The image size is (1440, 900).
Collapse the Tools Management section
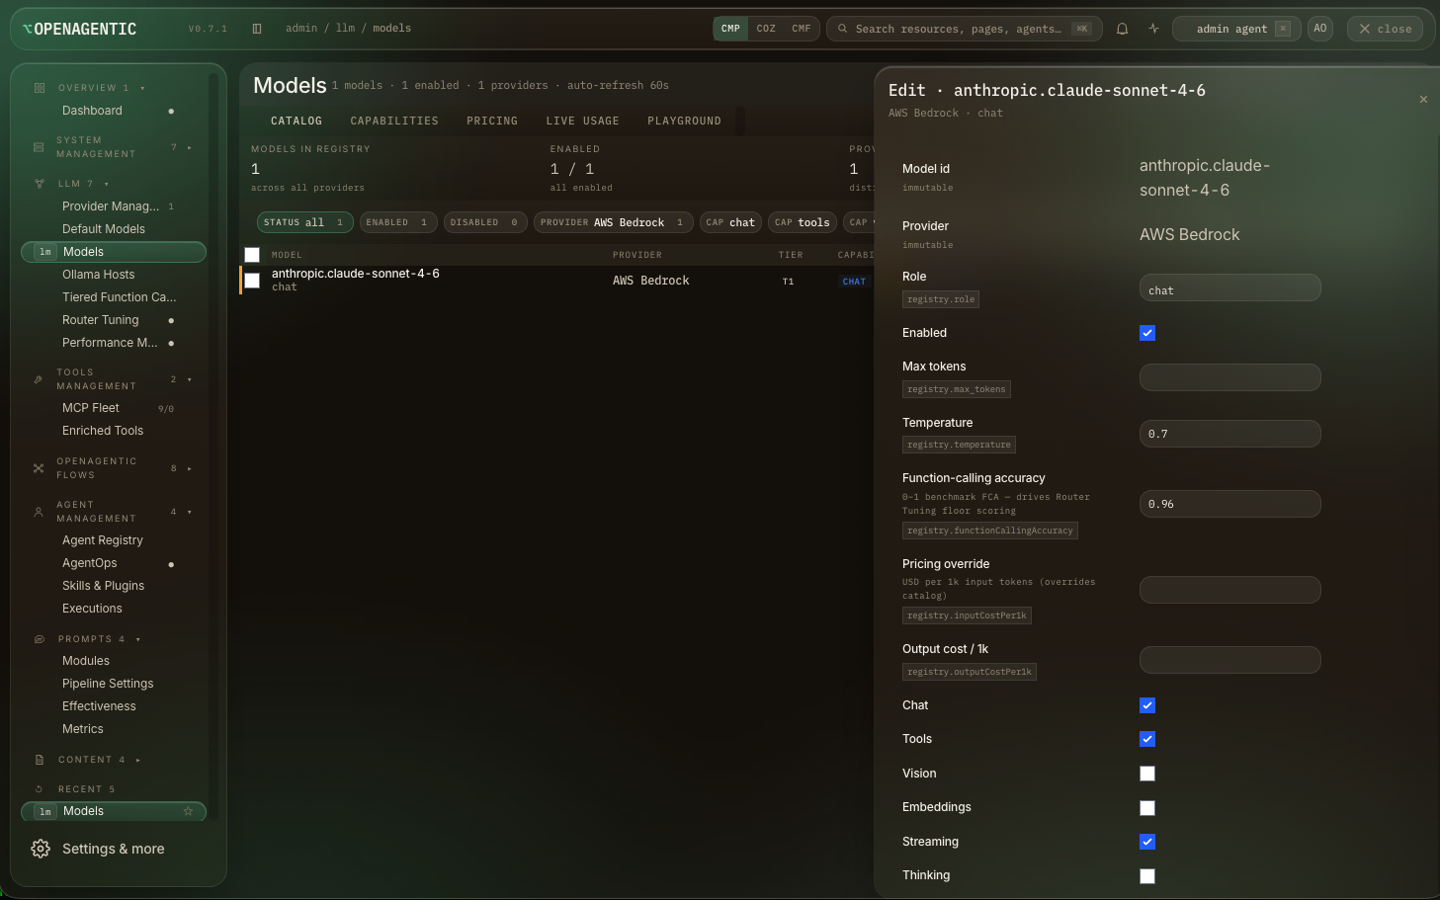[x=189, y=379]
